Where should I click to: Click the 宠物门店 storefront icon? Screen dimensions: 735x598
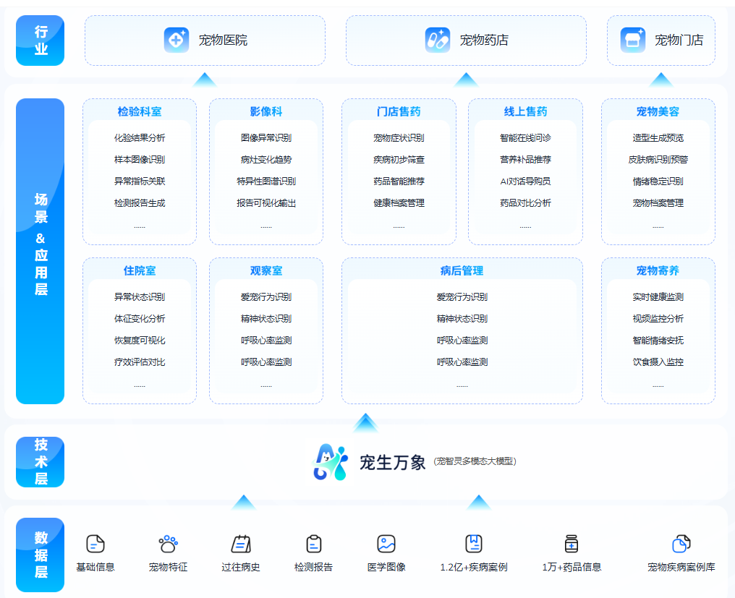633,40
